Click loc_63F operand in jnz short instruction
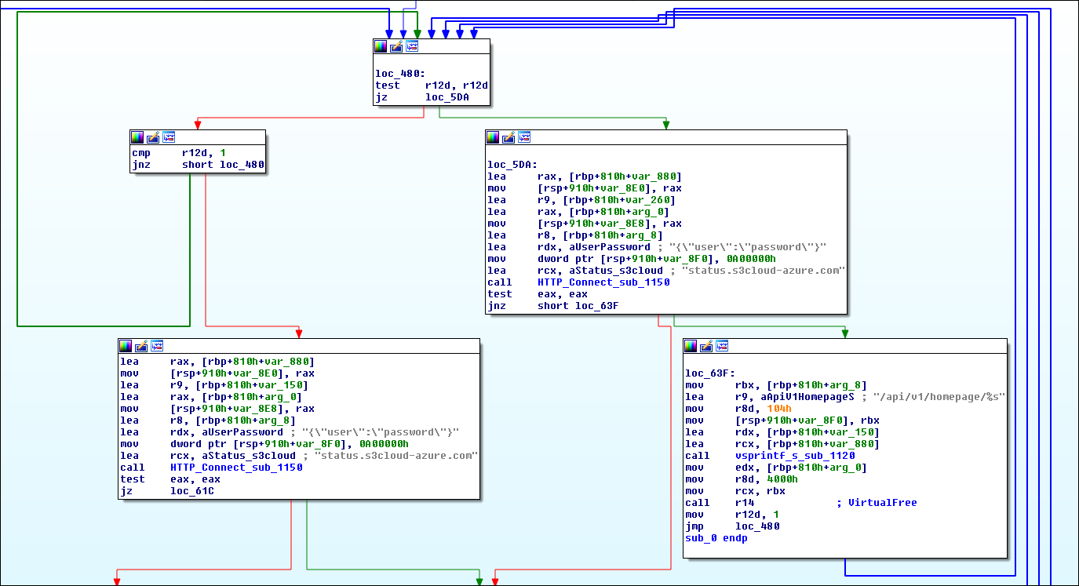The image size is (1079, 586). [597, 306]
